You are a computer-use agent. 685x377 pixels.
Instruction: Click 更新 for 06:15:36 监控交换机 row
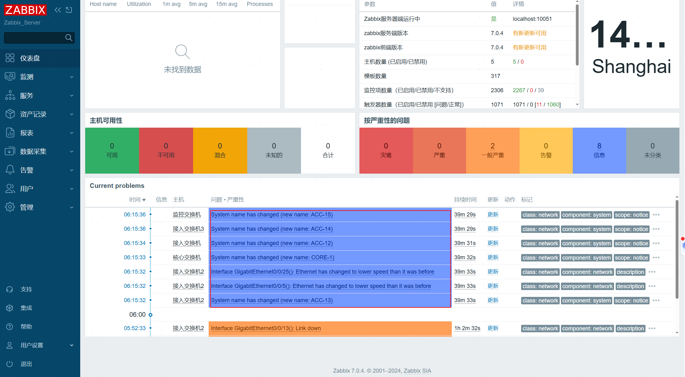493,215
